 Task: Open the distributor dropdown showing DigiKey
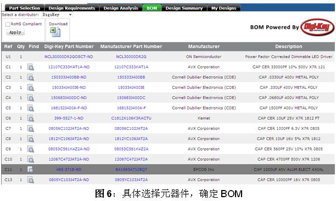tap(57, 15)
